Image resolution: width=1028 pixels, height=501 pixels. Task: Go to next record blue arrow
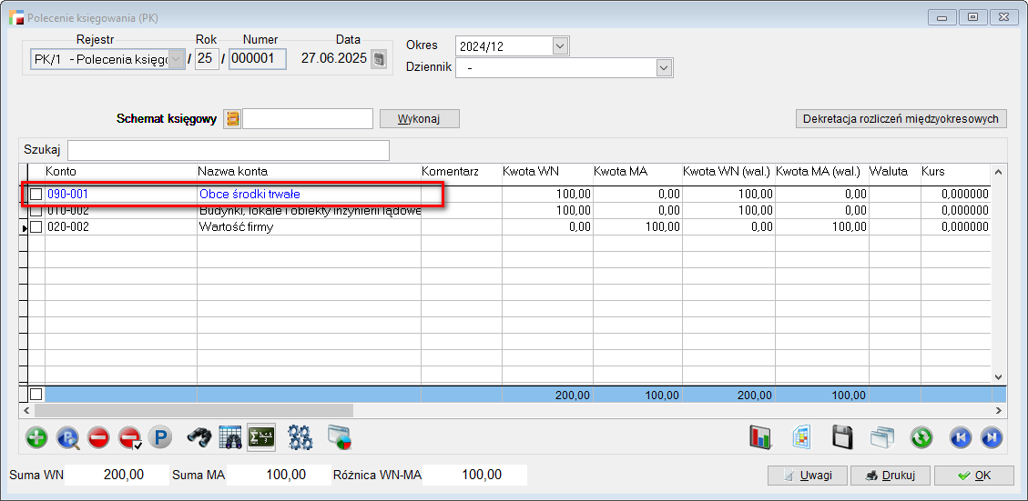tap(992, 437)
